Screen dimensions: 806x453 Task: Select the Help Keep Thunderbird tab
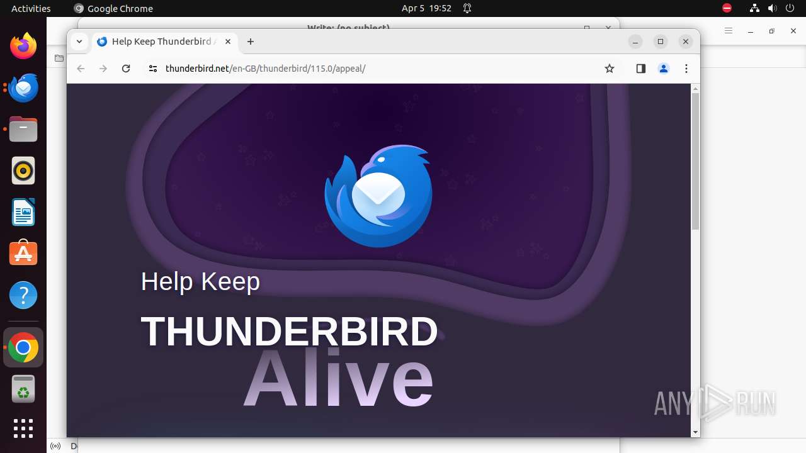(165, 42)
